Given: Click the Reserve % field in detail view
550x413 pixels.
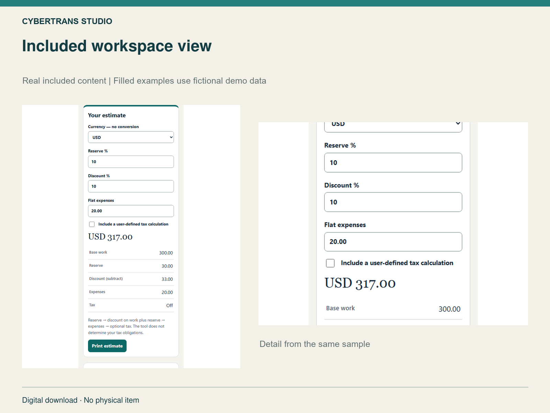Looking at the screenshot, I should click(393, 162).
